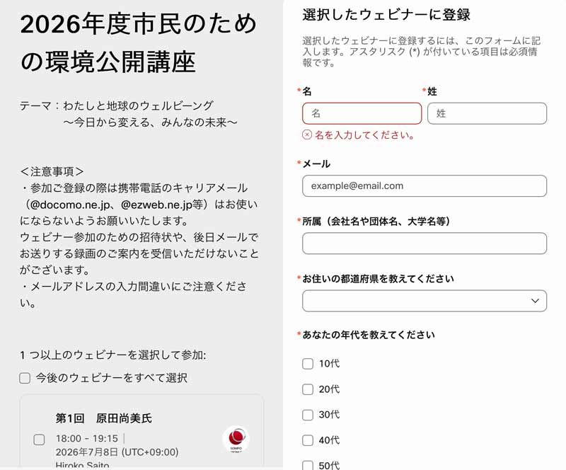Check 今後のウェビナーをすべて選択

25,378
